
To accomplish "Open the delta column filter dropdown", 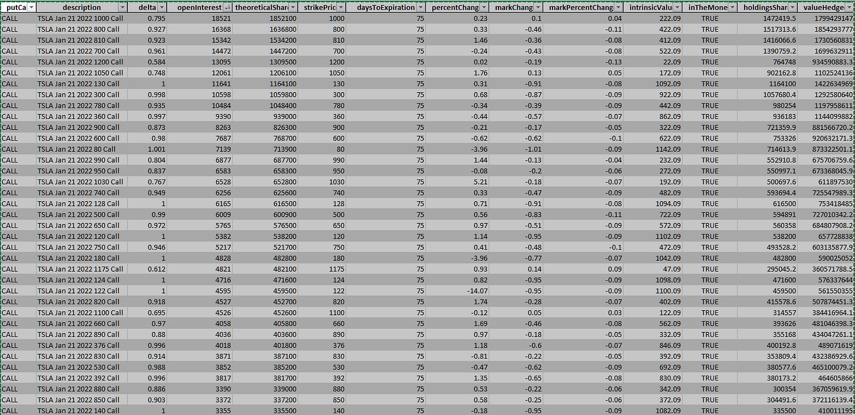I will [x=161, y=8].
